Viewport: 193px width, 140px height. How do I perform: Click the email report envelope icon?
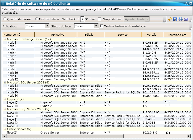pyautogui.click(x=186, y=19)
